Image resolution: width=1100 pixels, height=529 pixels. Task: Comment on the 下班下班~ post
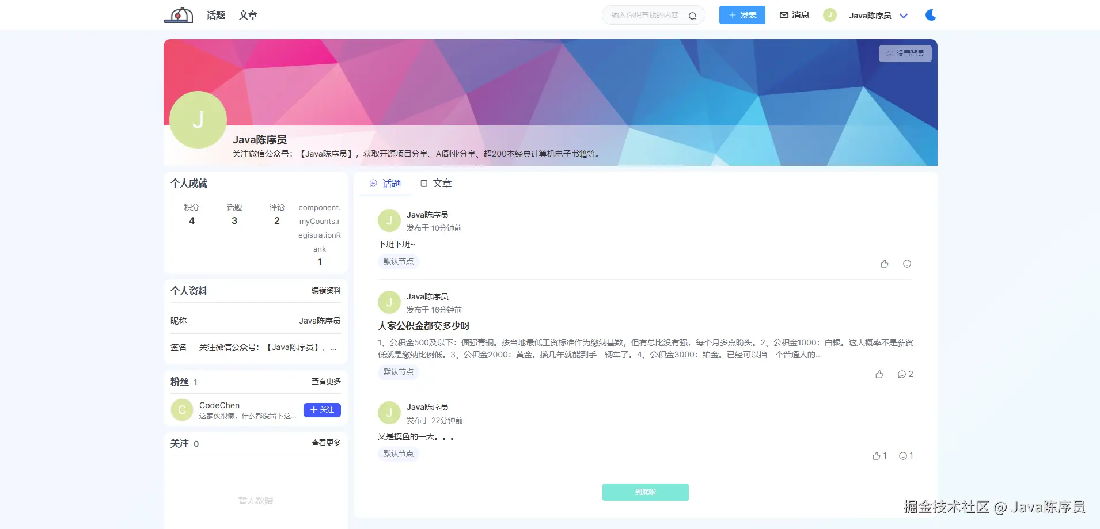pyautogui.click(x=907, y=264)
